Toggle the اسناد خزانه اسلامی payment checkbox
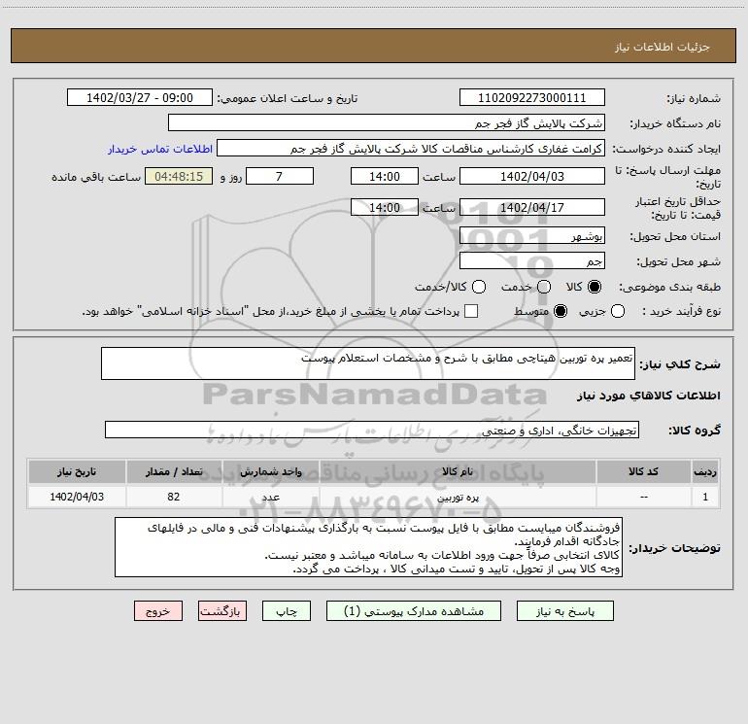 tap(471, 311)
